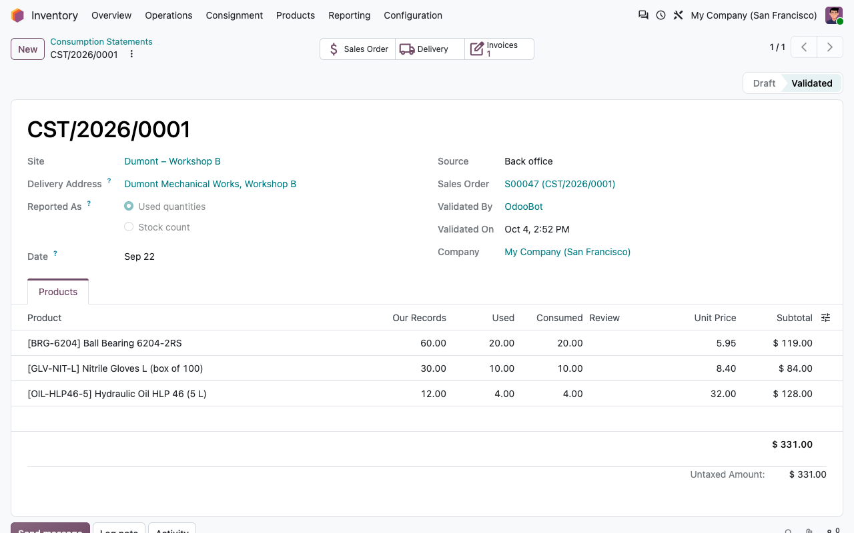Open the Company field link My Company

(x=568, y=252)
